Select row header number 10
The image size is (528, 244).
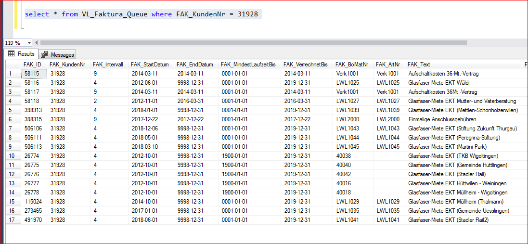(13, 156)
